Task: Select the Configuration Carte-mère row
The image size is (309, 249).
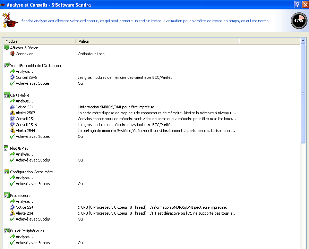Action: click(x=32, y=172)
